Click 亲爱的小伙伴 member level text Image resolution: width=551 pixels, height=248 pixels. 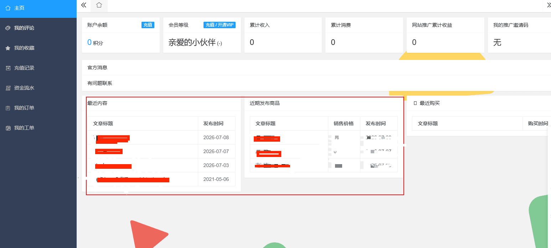(x=192, y=42)
